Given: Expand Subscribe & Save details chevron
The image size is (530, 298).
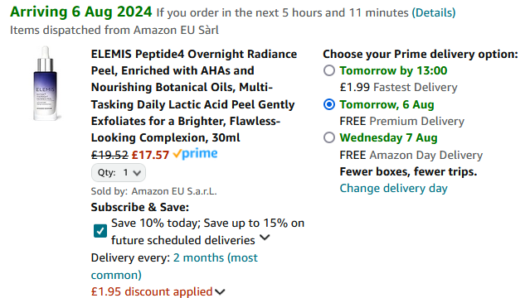Looking at the screenshot, I should (265, 238).
